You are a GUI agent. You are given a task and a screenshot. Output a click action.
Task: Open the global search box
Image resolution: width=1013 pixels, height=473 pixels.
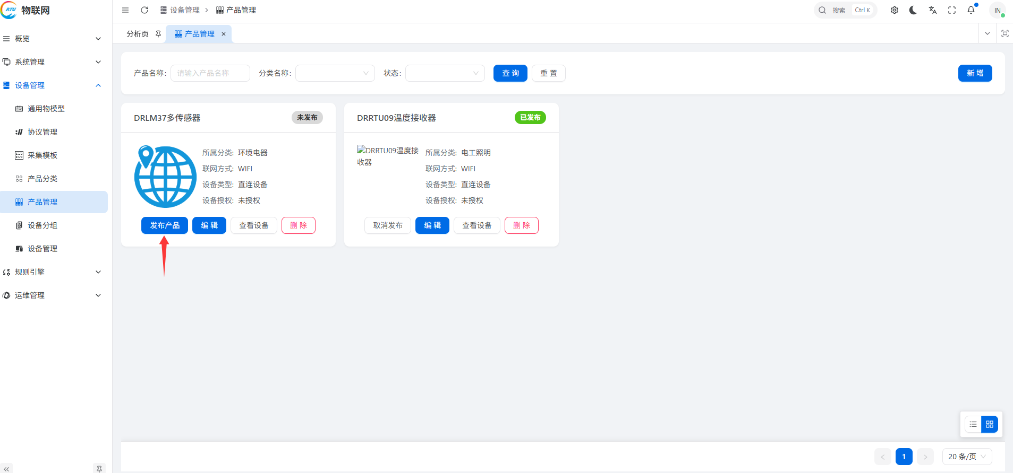coord(845,10)
